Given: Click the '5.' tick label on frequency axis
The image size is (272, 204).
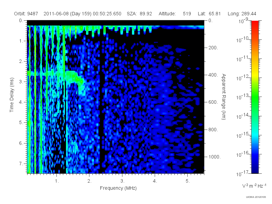Looking at the screenshot, I should pyautogui.click(x=188, y=181).
